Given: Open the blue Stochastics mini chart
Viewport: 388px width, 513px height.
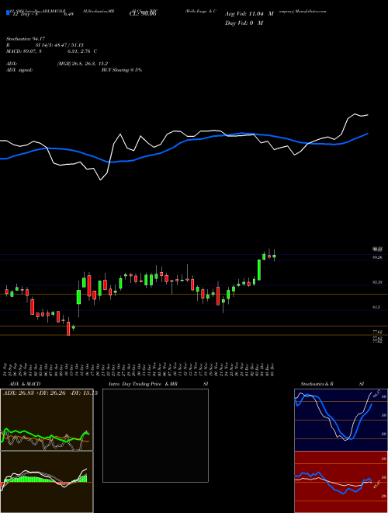Looking at the screenshot, I should 341,420.
